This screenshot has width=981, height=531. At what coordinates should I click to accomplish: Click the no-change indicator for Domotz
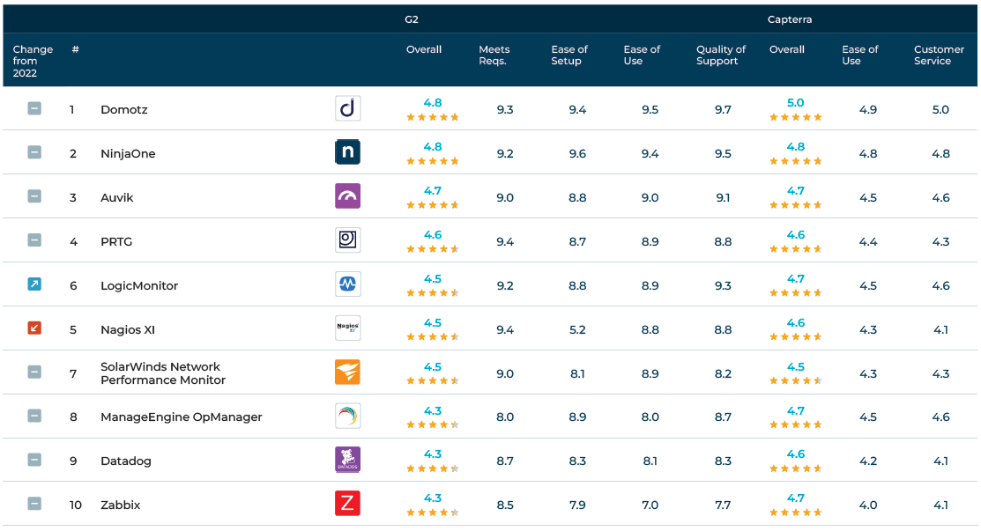point(34,108)
